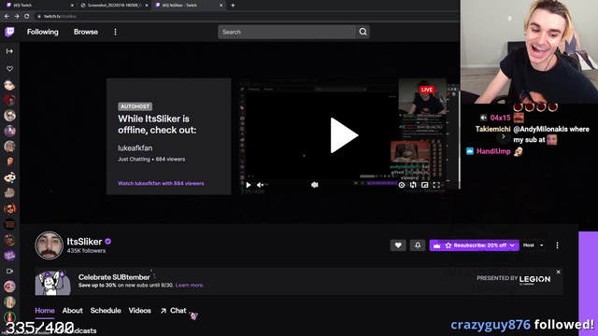Image resolution: width=598 pixels, height=336 pixels.
Task: Click Watch lukeafkfan with 884 viewers link
Action: click(x=161, y=183)
